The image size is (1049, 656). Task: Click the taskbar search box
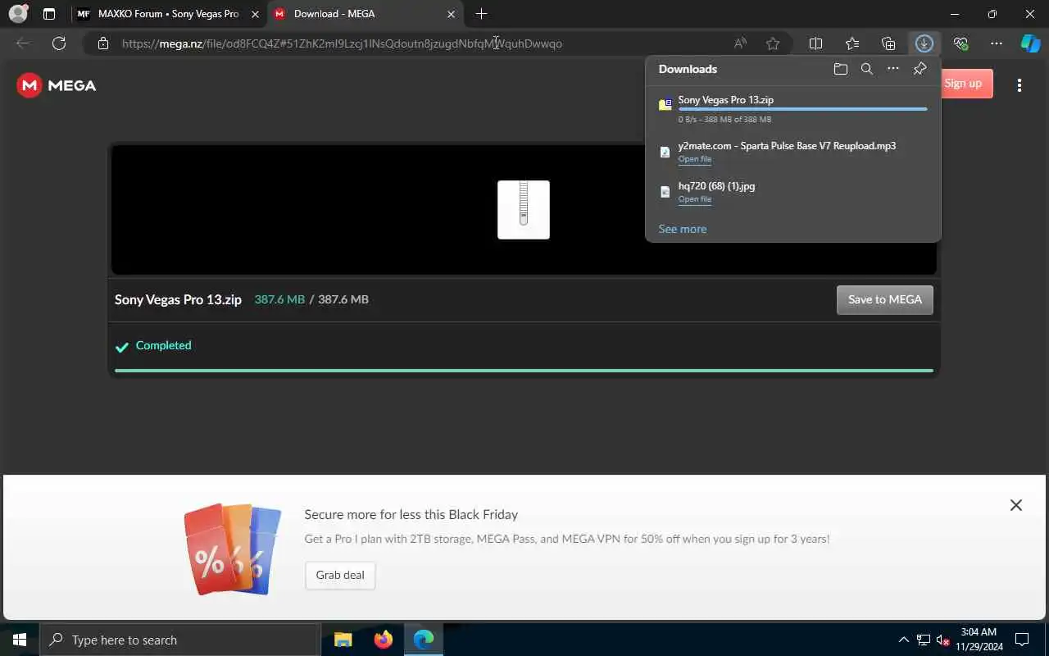coord(179,640)
